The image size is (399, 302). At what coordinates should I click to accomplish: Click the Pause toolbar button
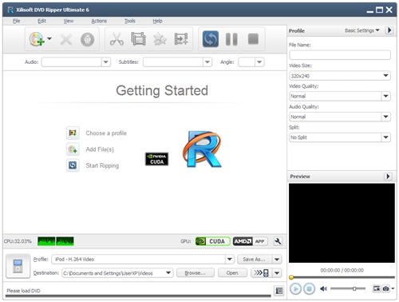click(x=231, y=39)
